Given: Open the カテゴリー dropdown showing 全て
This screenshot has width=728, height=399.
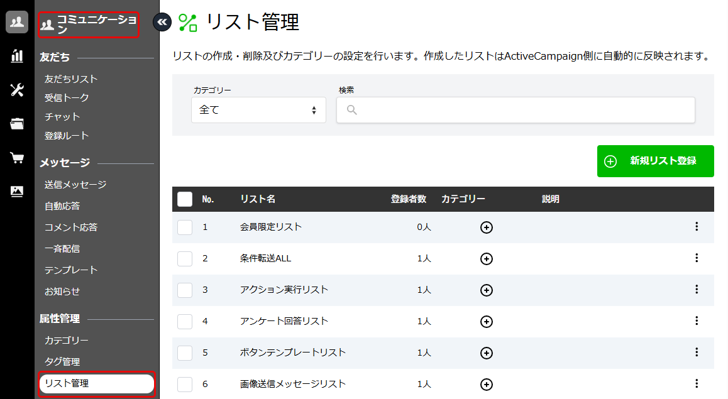Looking at the screenshot, I should click(258, 110).
